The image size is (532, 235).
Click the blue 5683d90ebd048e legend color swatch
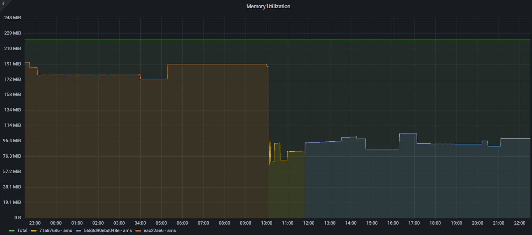(78, 231)
